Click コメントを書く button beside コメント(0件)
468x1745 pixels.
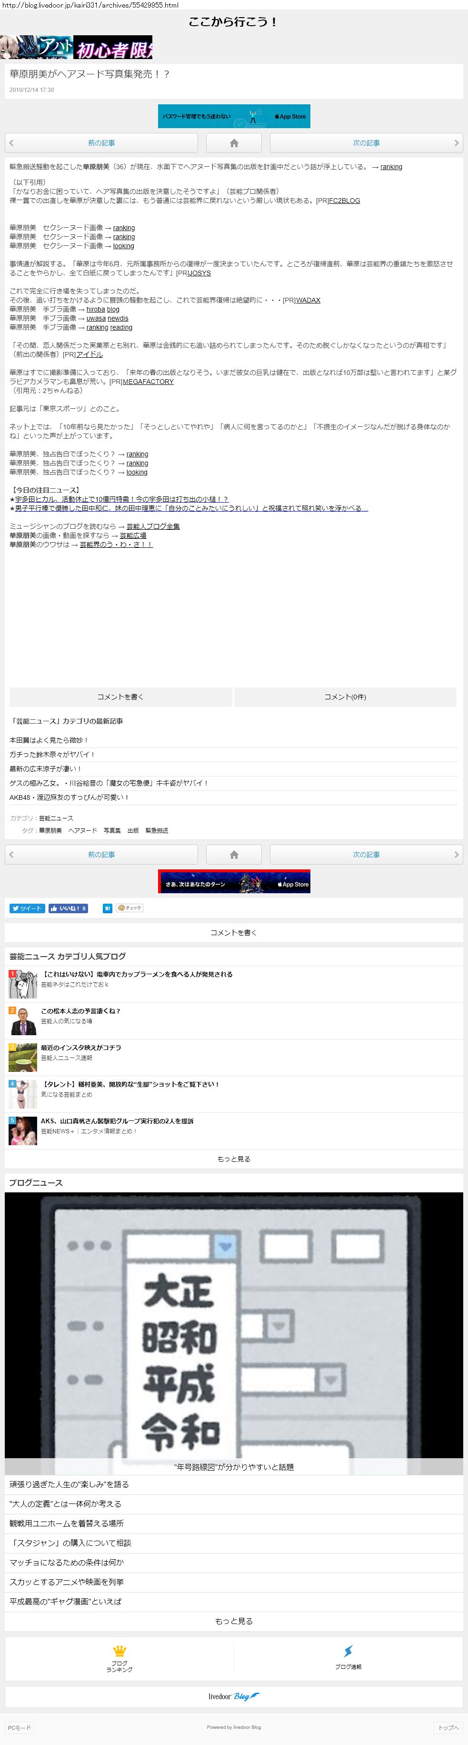tap(120, 696)
